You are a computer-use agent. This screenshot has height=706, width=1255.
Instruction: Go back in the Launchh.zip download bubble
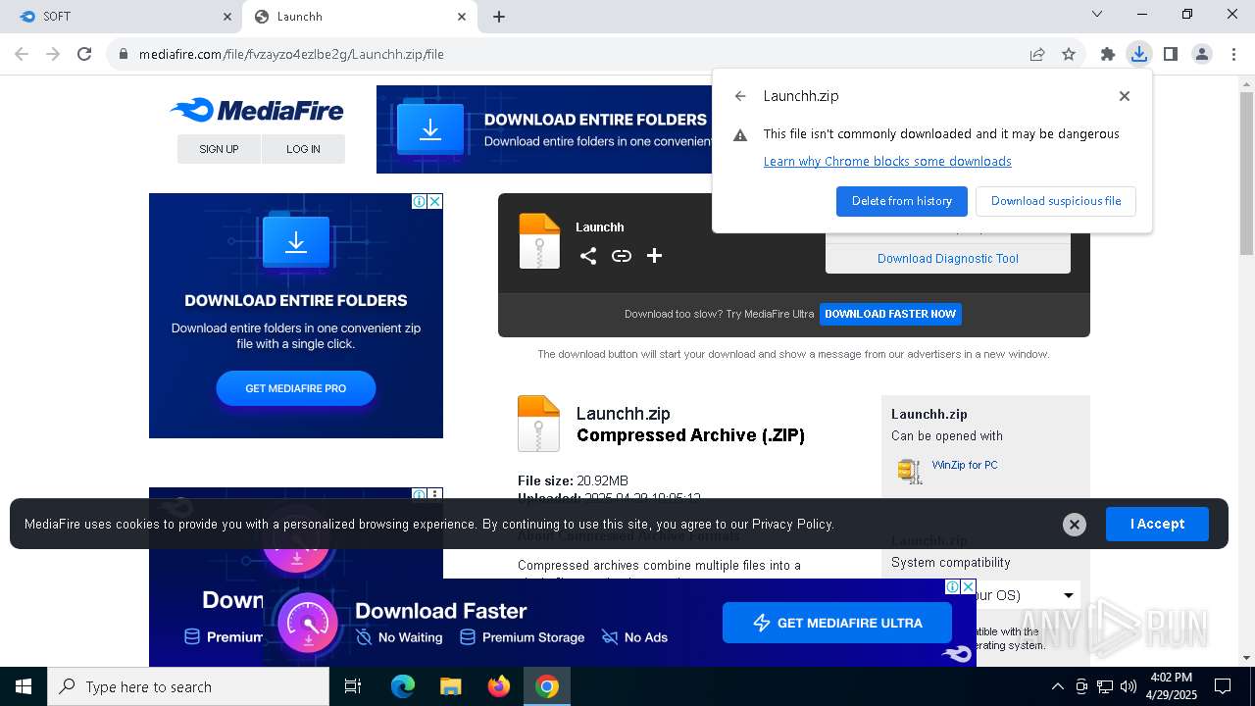(740, 96)
